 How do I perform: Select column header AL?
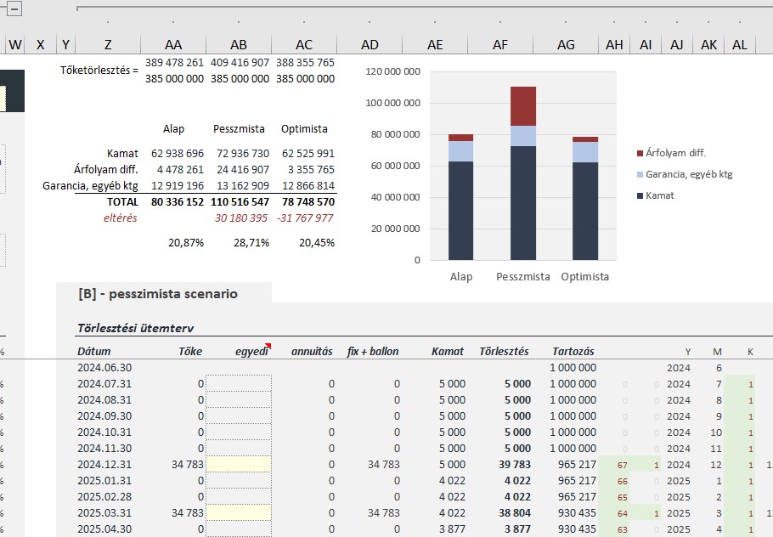click(740, 44)
